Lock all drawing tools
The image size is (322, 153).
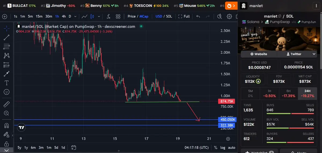[7, 144]
